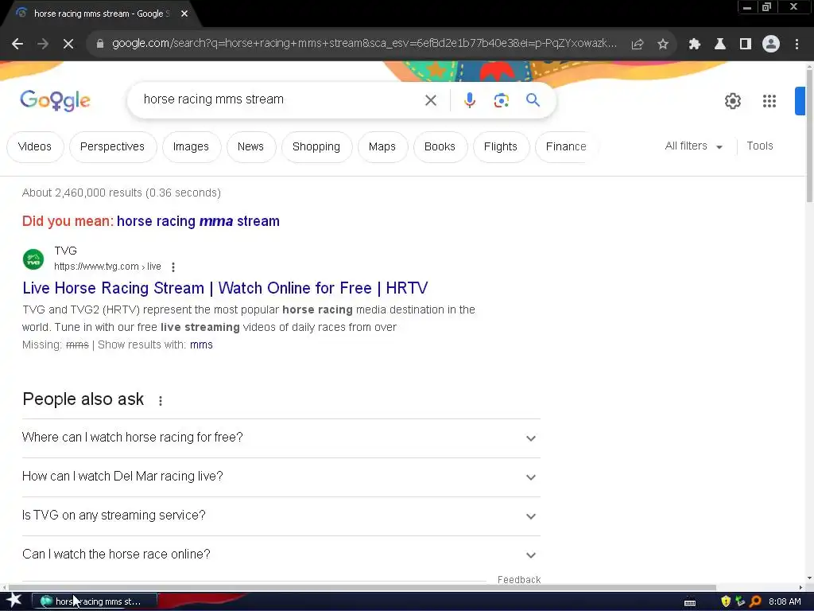Bookmark this page with the star
The image size is (814, 611).
(x=663, y=45)
